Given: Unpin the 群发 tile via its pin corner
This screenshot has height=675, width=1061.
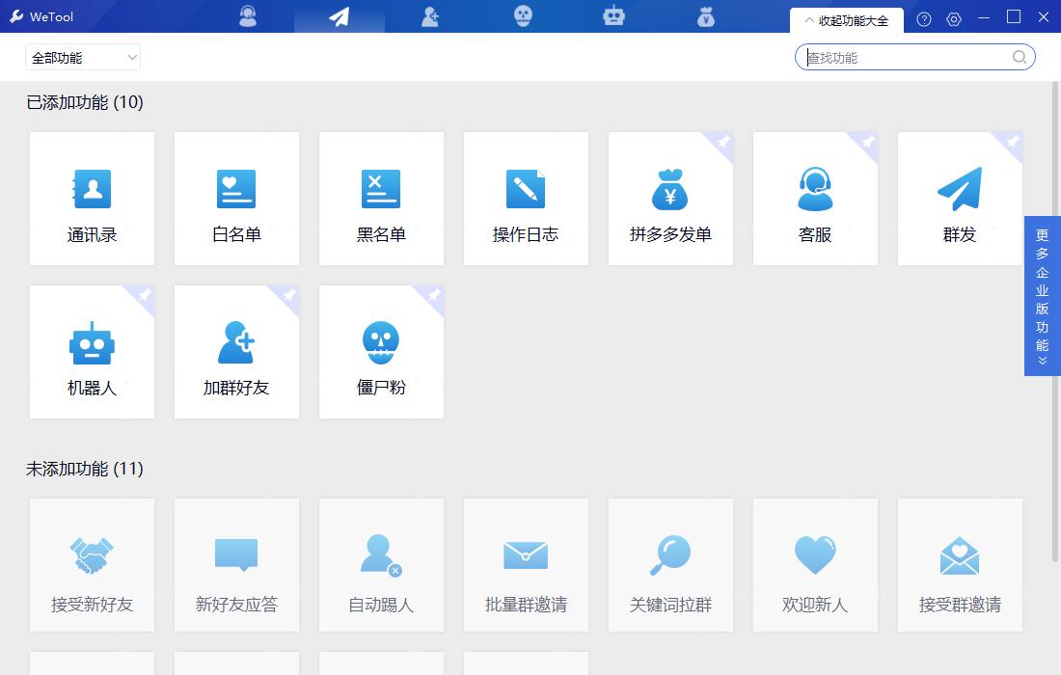Looking at the screenshot, I should click(1012, 142).
